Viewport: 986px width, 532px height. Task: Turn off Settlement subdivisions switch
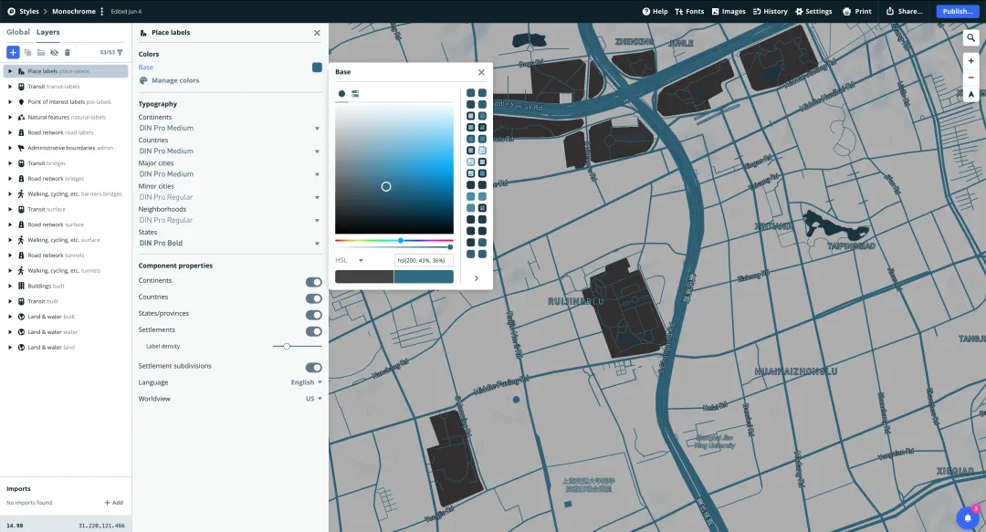[x=313, y=367]
